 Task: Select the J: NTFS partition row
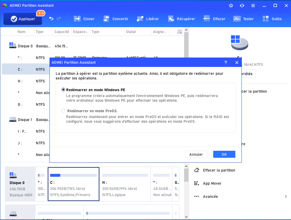click(x=26, y=143)
